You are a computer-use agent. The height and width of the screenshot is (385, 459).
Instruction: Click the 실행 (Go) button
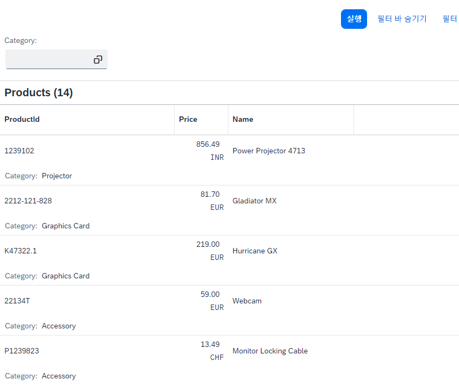tap(353, 19)
